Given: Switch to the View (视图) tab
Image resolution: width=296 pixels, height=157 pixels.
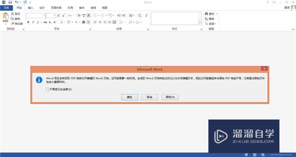Looking at the screenshot, I should (105, 8).
